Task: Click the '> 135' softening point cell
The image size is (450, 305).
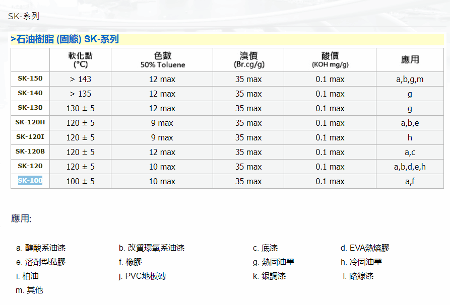Action: click(x=80, y=94)
